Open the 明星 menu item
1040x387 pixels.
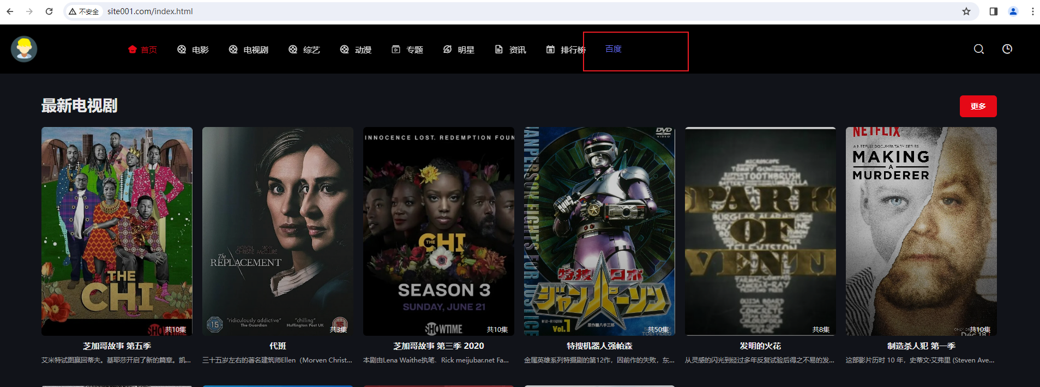coord(466,50)
